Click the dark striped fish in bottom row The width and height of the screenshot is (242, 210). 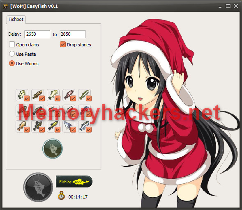pos(37,126)
